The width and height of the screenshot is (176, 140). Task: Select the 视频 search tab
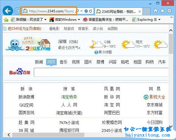[x=76, y=62]
